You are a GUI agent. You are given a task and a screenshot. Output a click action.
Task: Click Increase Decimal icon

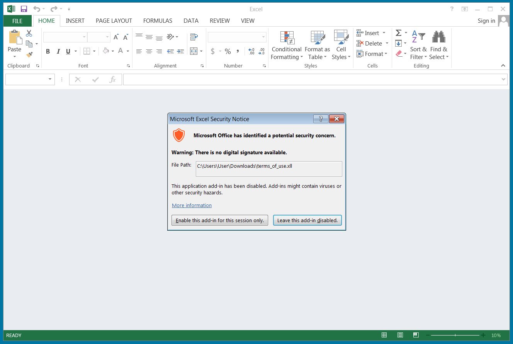click(x=251, y=51)
